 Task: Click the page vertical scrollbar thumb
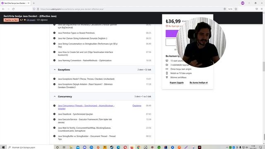pos(264,67)
